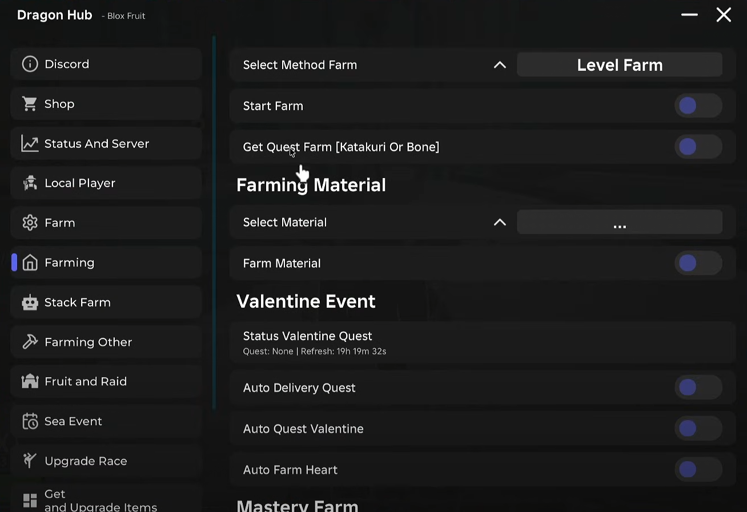Click the Fruit and Raid castle icon
The width and height of the screenshot is (747, 512).
tap(30, 381)
